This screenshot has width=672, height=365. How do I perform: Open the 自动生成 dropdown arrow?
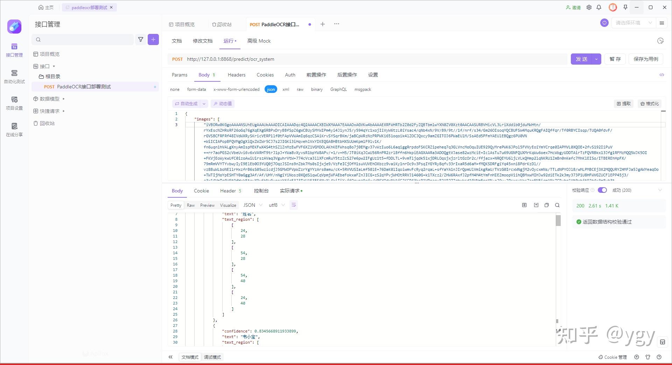click(204, 103)
